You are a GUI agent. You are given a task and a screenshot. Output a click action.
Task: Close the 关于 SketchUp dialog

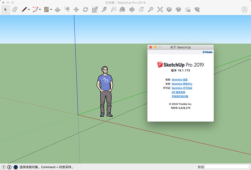tap(151, 47)
